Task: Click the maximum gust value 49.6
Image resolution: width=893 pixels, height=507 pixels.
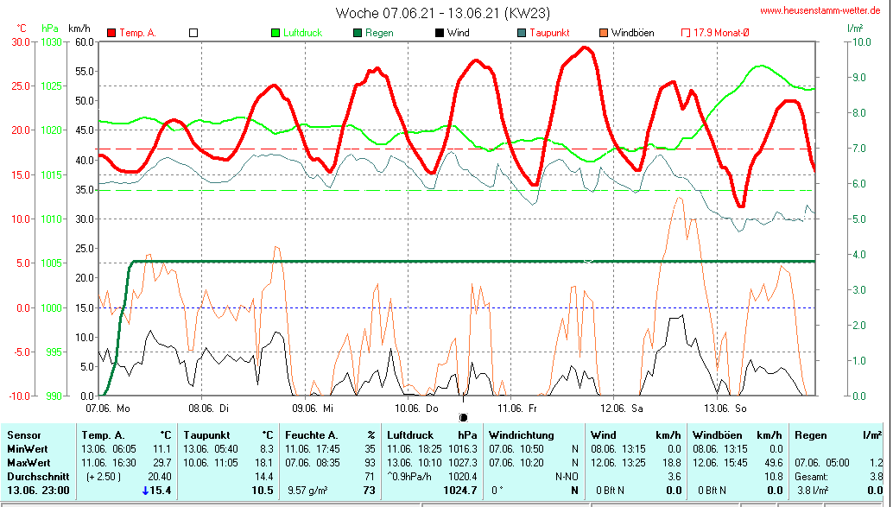Action: coord(774,463)
